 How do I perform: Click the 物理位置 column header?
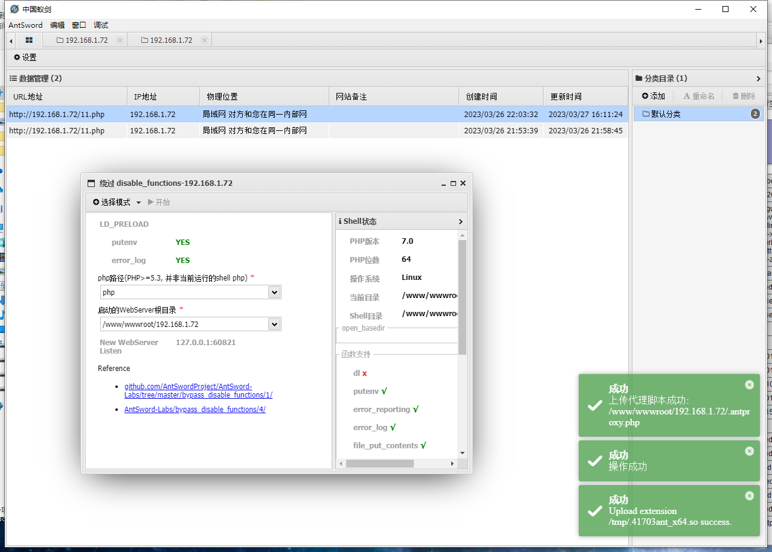click(264, 97)
